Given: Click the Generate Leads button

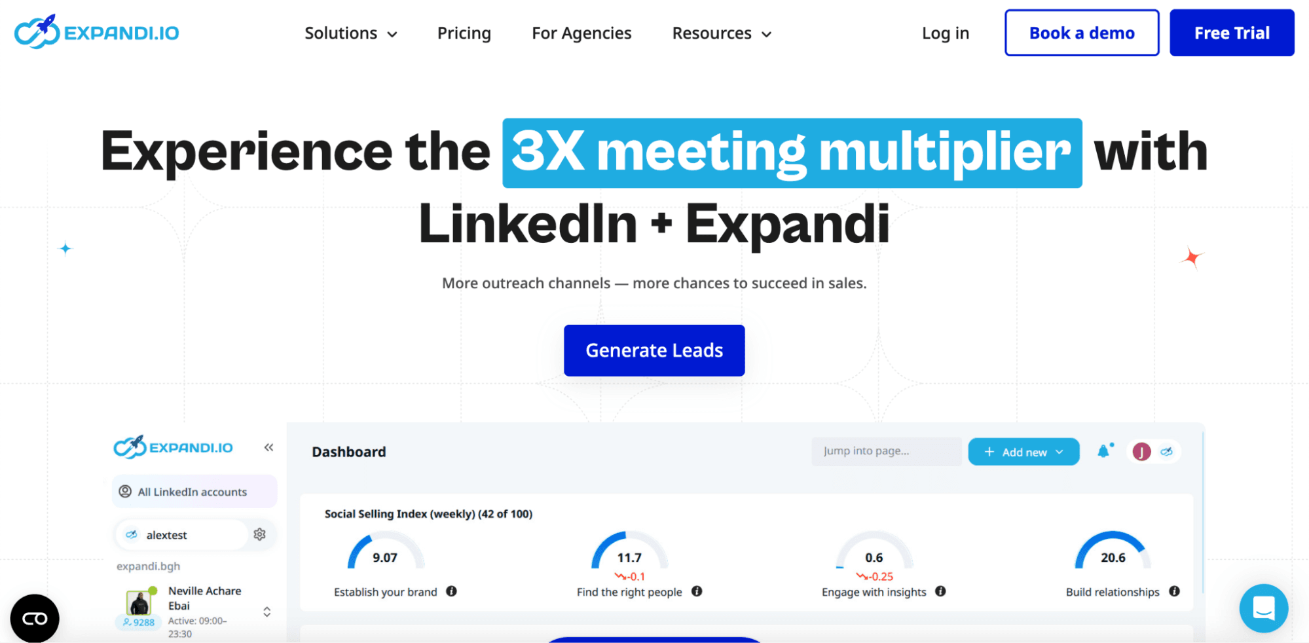Looking at the screenshot, I should 654,350.
